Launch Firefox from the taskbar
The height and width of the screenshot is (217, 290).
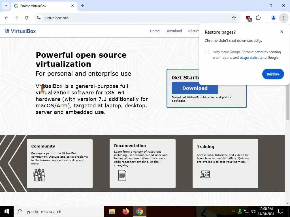tap(126, 211)
